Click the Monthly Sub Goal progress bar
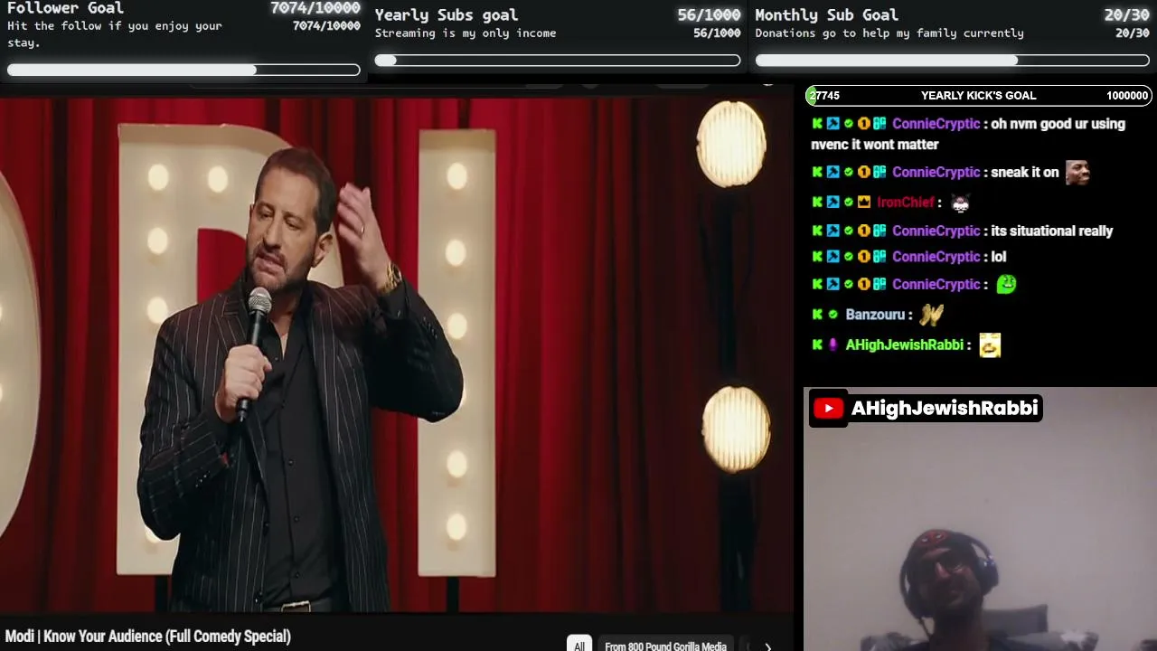Viewport: 1157px width, 651px height. click(x=953, y=61)
